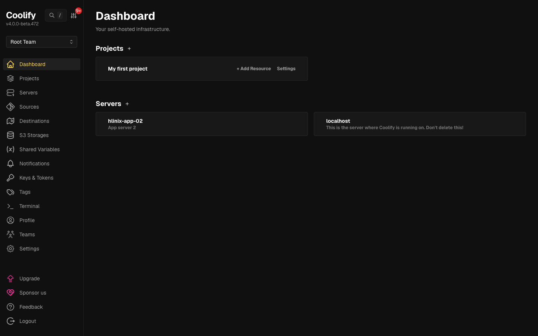
Task: Click the App server 2 description
Action: 122,128
